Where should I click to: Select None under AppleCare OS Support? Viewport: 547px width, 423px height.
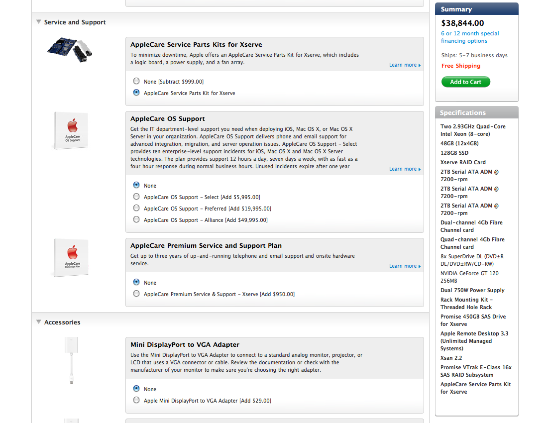pyautogui.click(x=136, y=185)
